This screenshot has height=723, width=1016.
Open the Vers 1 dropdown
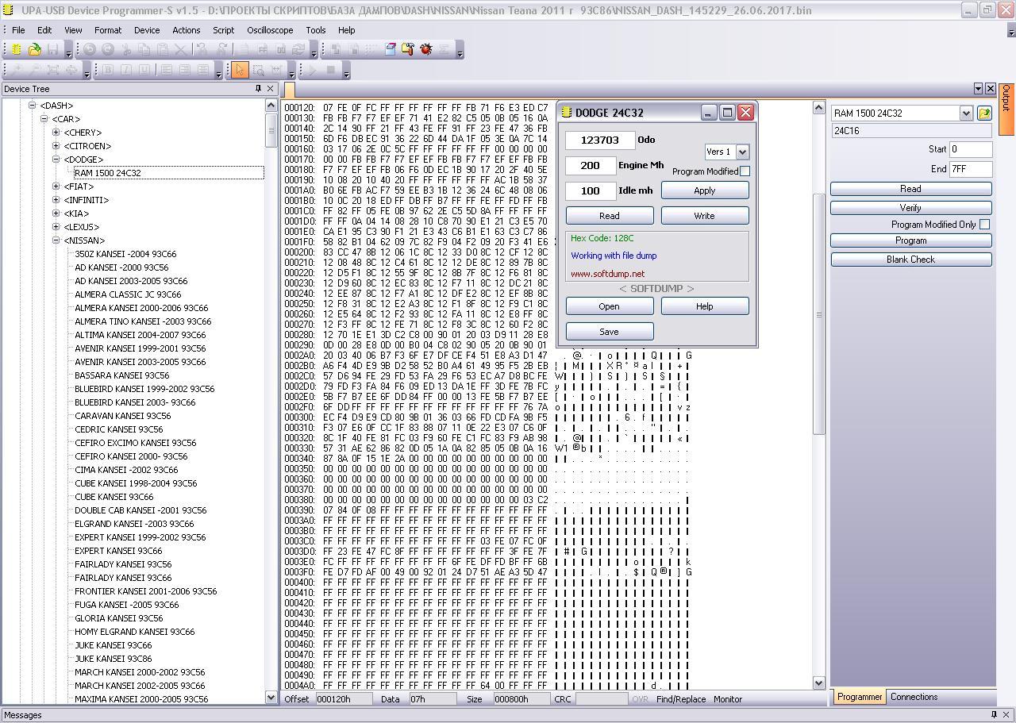[742, 152]
